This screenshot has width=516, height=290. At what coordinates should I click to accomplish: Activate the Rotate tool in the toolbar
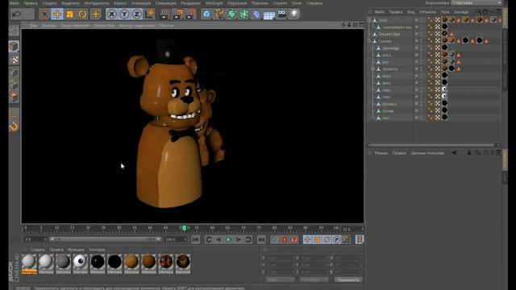82,14
